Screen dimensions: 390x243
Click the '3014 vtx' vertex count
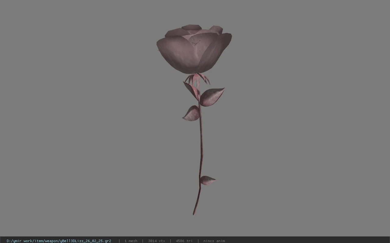click(x=157, y=241)
